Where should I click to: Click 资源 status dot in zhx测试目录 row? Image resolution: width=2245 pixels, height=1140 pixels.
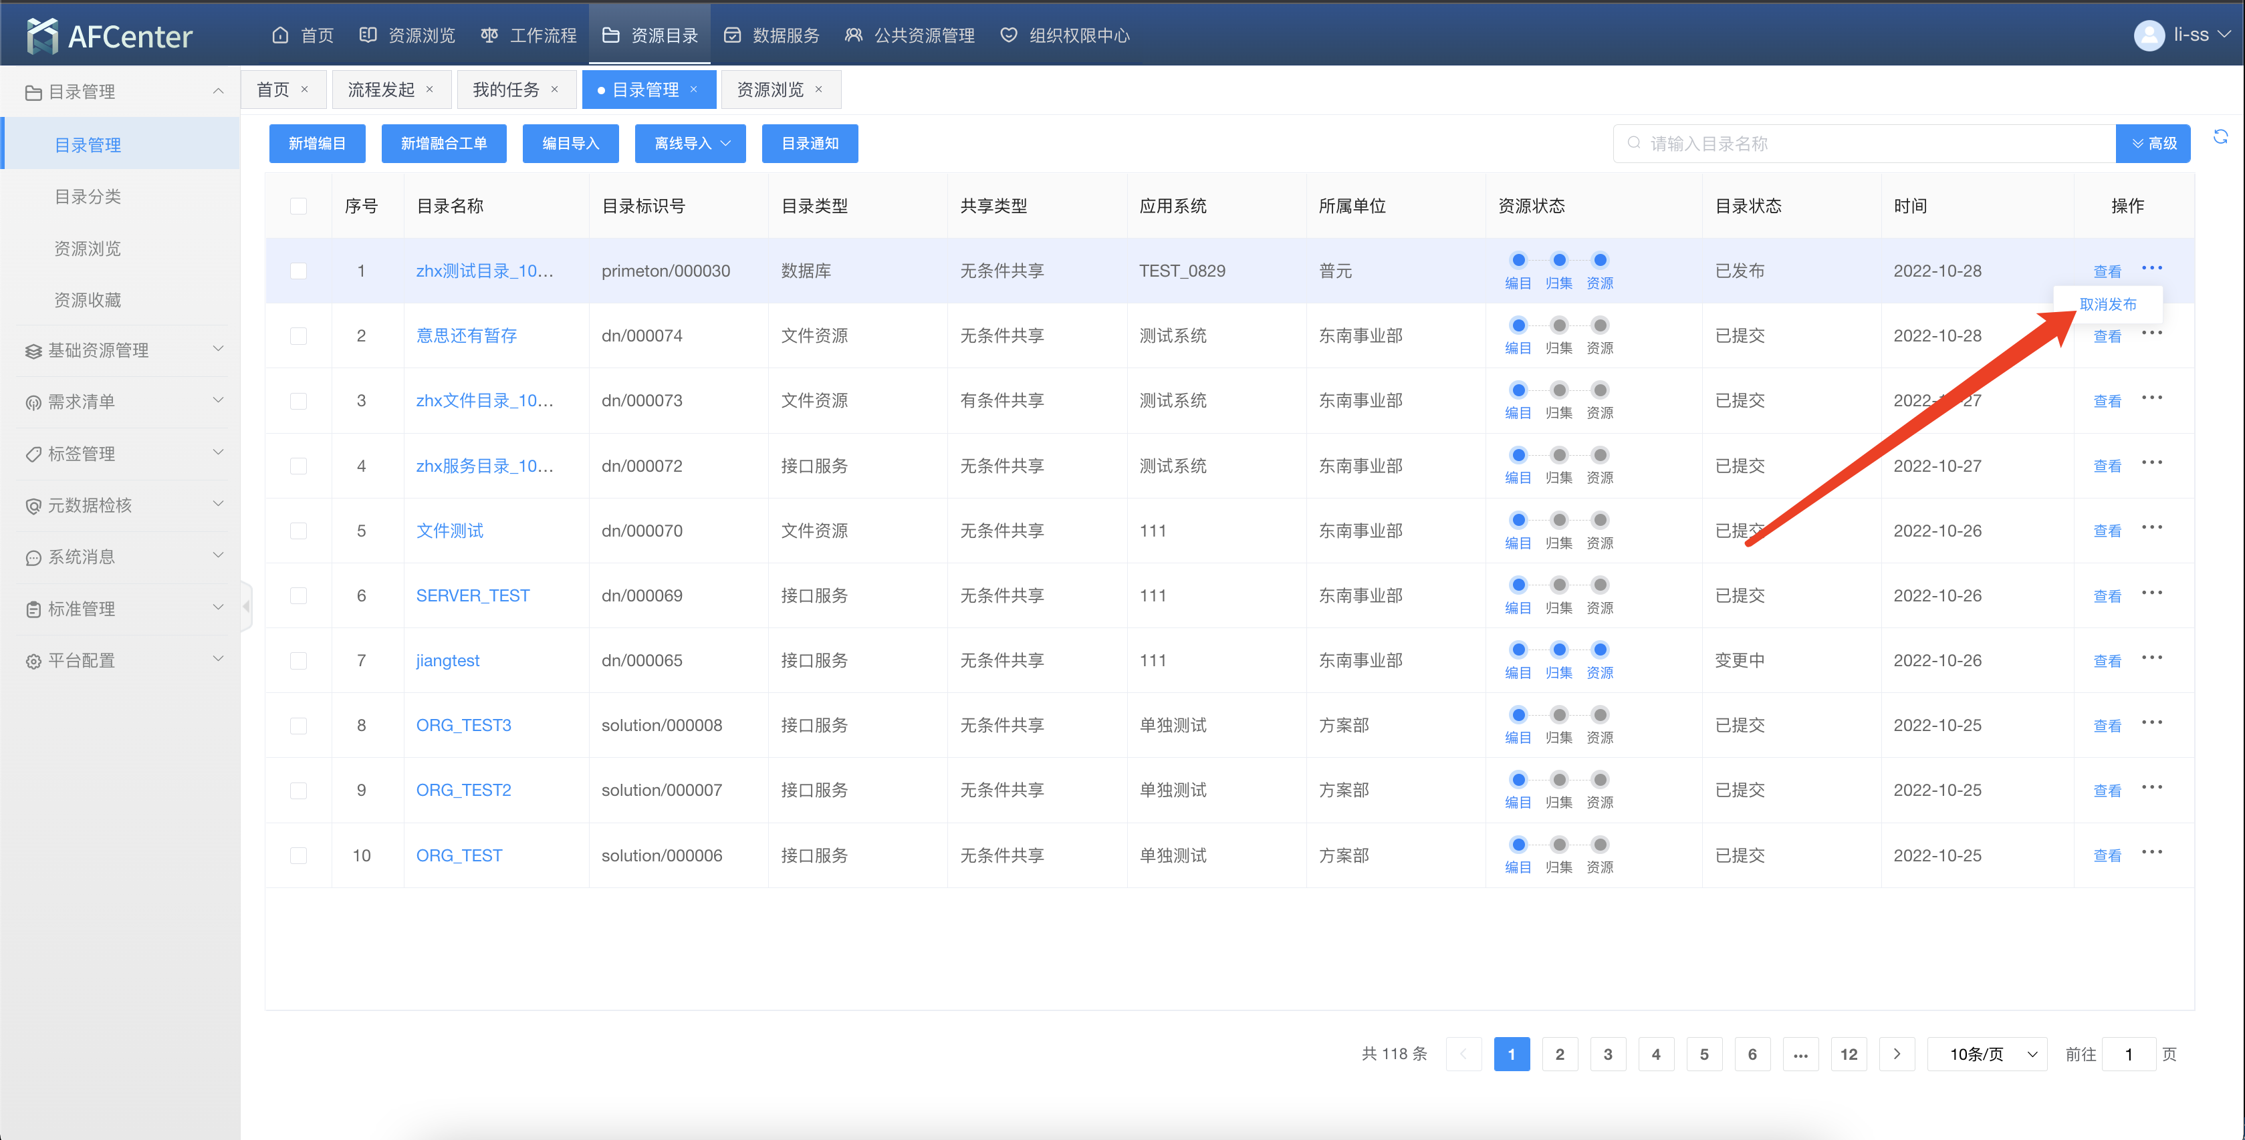click(x=1600, y=261)
